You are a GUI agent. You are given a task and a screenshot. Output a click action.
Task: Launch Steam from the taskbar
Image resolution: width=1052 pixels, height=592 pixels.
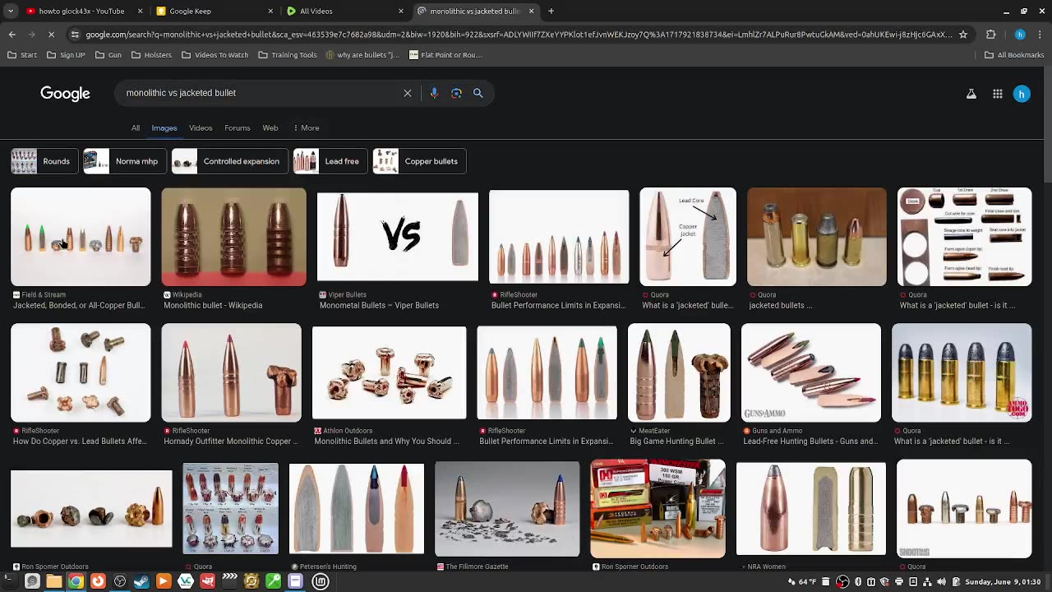pyautogui.click(x=141, y=581)
